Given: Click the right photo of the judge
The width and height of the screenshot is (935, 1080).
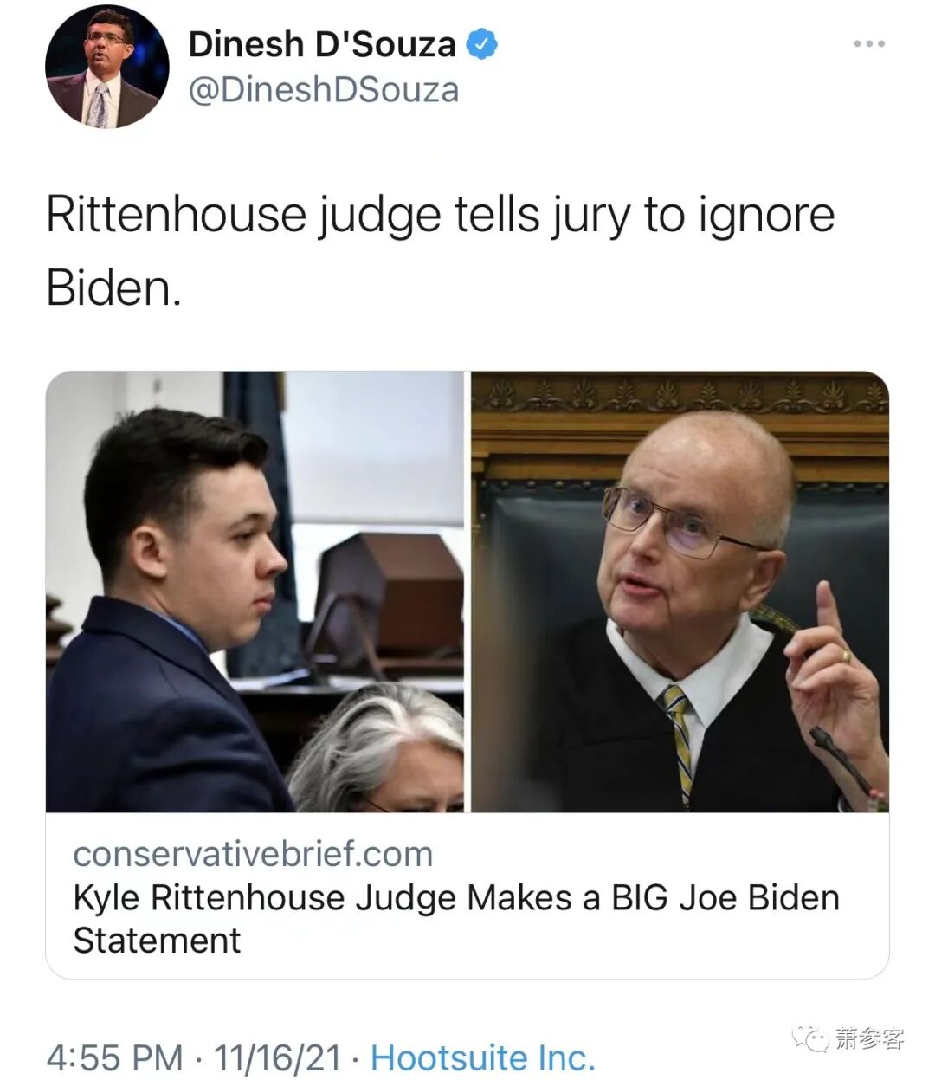Looking at the screenshot, I should click(x=680, y=592).
